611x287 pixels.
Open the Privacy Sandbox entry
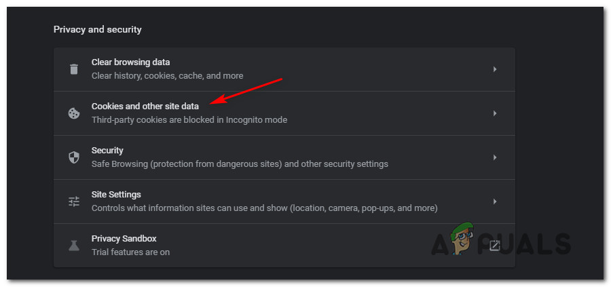(x=124, y=239)
